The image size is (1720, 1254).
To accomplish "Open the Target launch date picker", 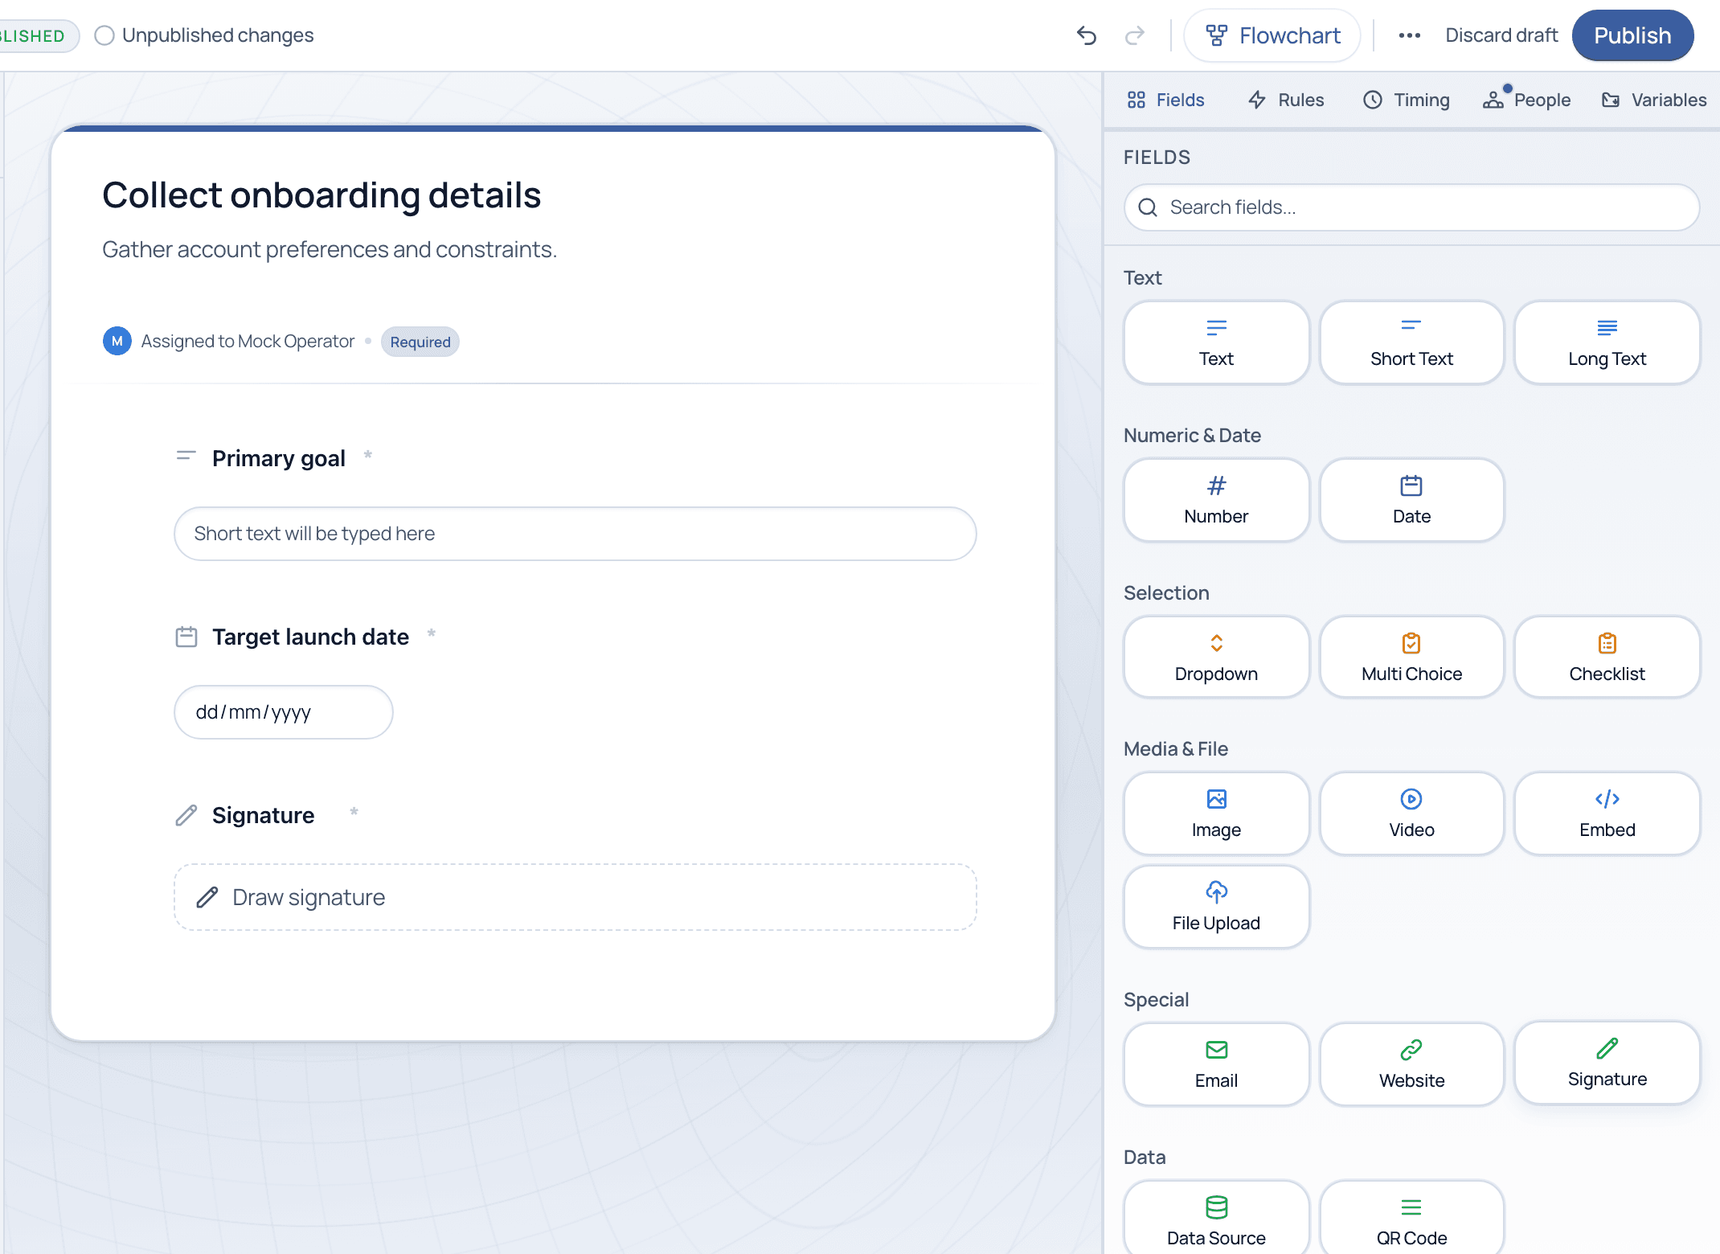I will (284, 712).
